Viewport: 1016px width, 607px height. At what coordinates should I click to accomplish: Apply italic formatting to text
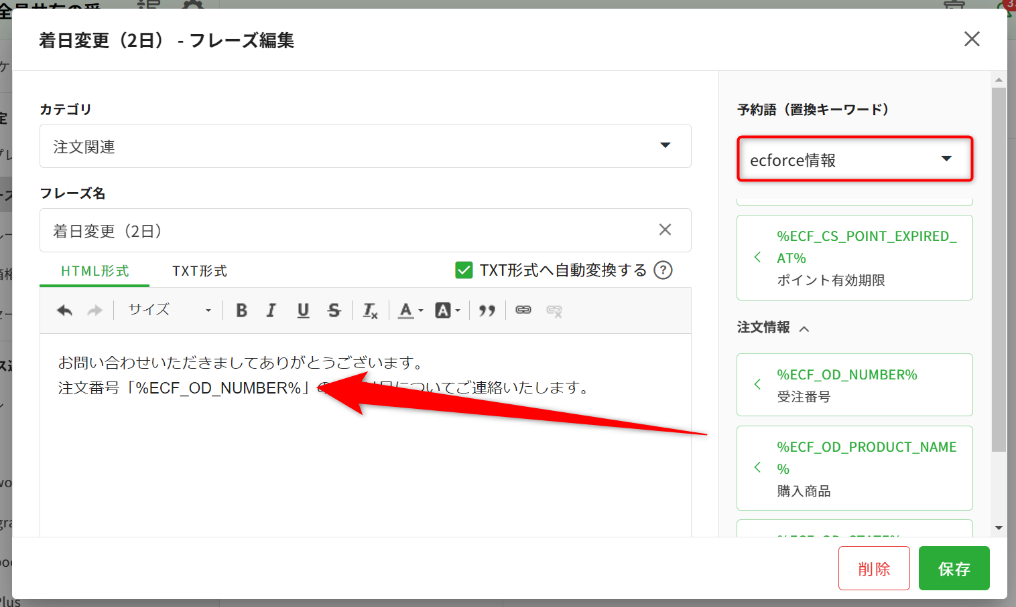click(x=271, y=311)
